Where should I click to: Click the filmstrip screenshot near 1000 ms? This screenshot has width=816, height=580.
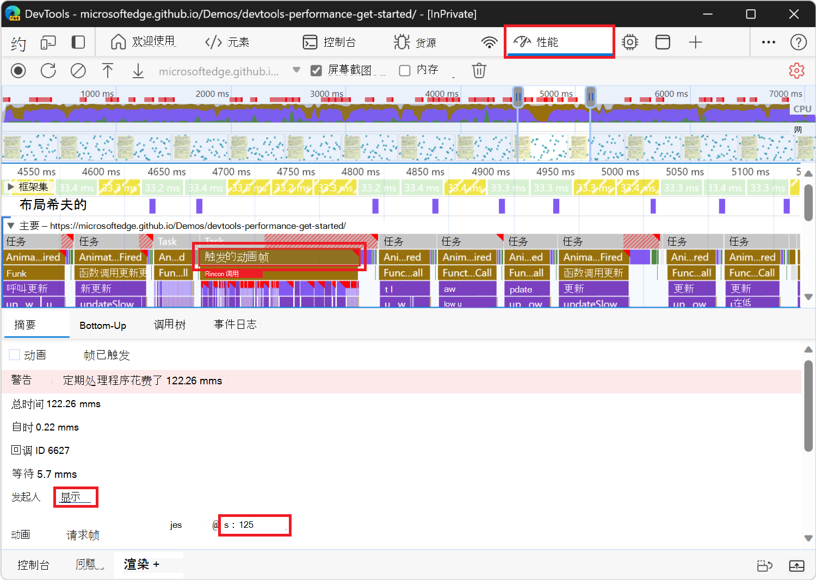click(x=87, y=147)
